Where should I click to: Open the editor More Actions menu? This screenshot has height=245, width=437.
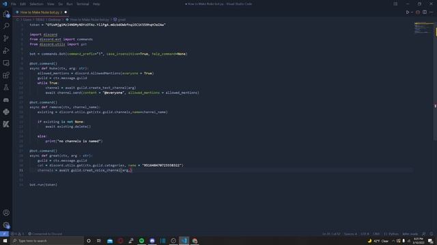(x=431, y=12)
